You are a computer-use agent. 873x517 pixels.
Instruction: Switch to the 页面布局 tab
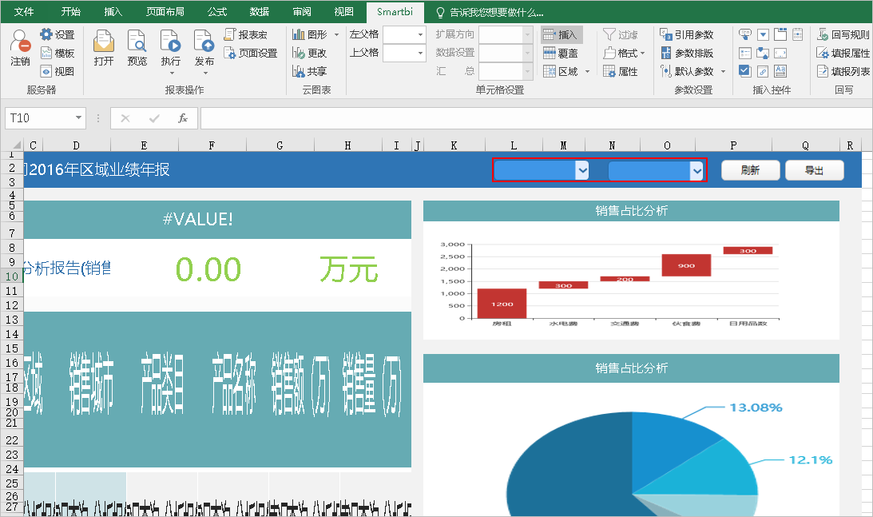(165, 12)
